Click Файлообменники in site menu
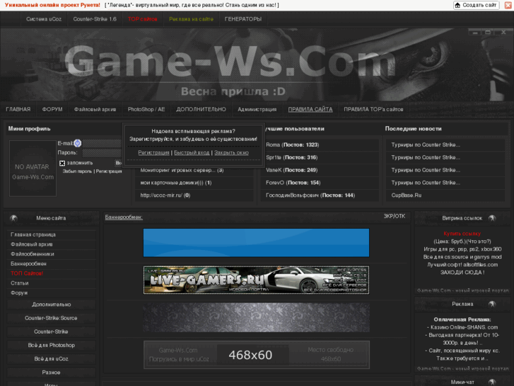The image size is (514, 386). point(32,254)
